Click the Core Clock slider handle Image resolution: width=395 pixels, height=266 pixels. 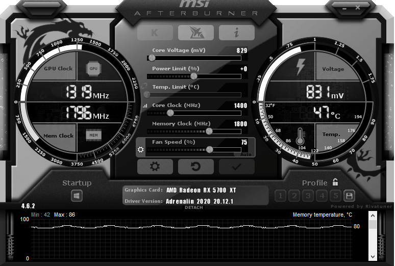[170, 113]
